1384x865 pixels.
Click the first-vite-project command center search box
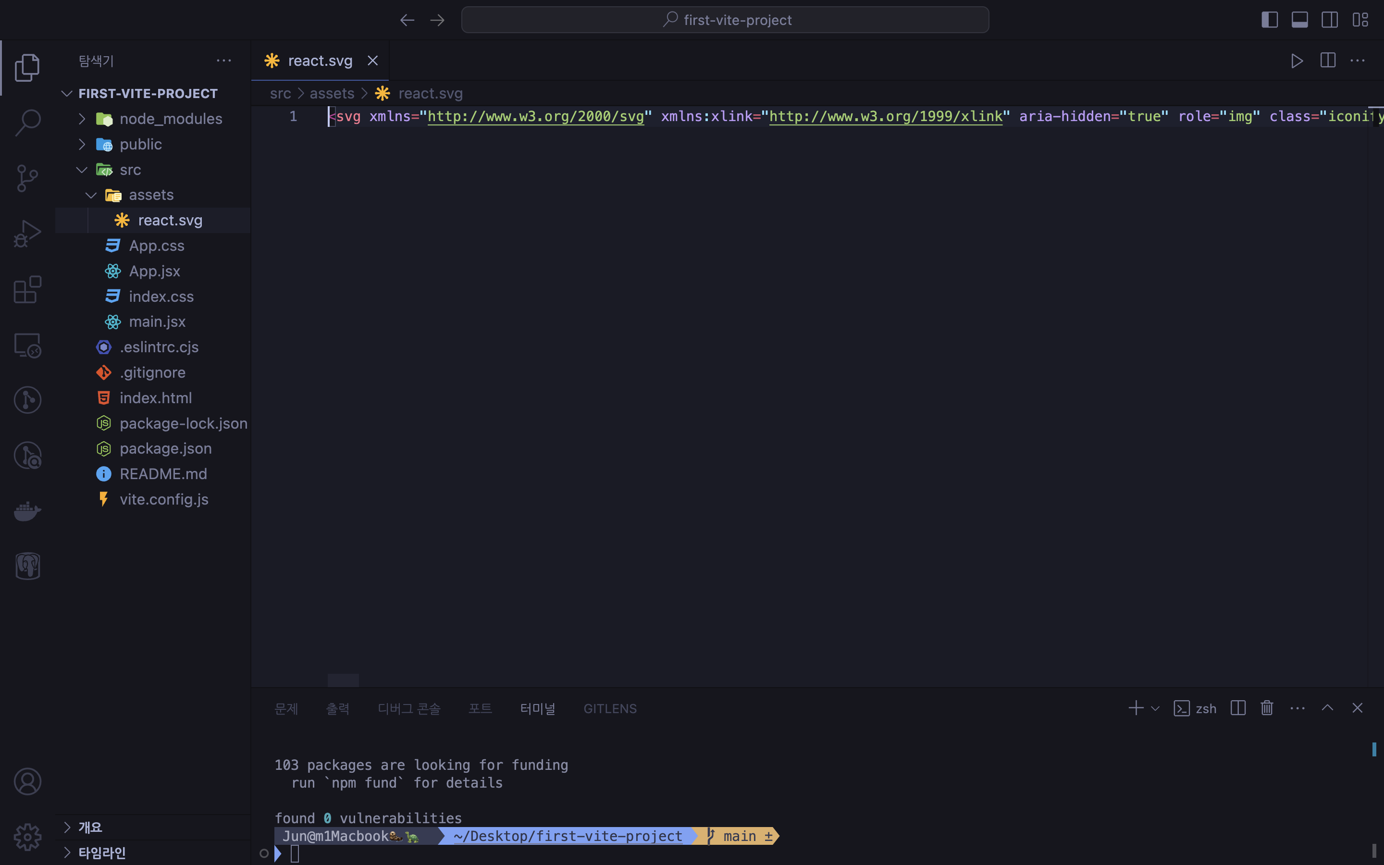725,20
